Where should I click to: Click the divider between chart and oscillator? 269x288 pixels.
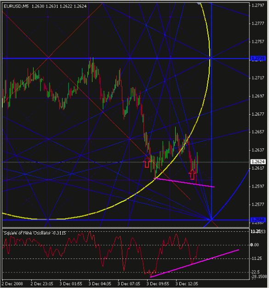tap(126, 228)
